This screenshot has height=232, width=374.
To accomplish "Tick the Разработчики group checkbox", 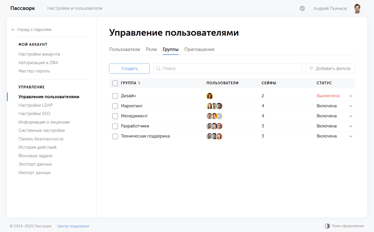I will [115, 126].
